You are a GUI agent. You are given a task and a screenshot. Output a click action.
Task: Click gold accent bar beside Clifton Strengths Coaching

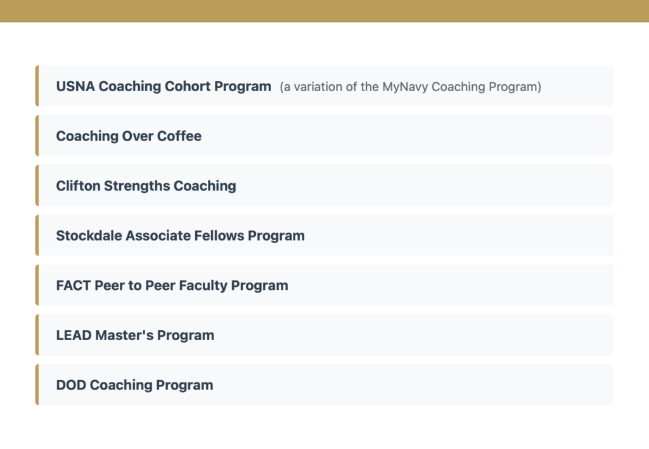point(37,186)
